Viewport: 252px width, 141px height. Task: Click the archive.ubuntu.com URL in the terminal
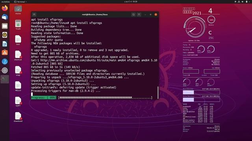pyautogui.click(x=68, y=60)
